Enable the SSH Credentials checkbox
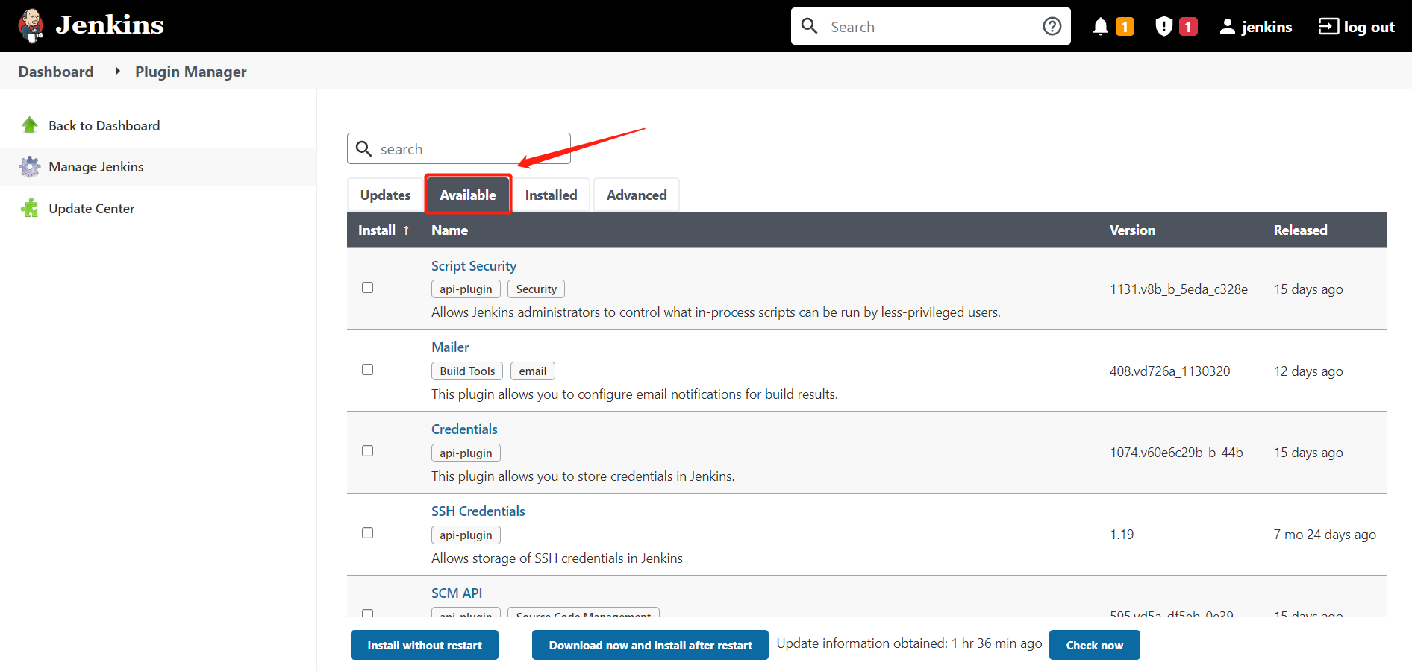This screenshot has width=1412, height=671. pyautogui.click(x=367, y=532)
